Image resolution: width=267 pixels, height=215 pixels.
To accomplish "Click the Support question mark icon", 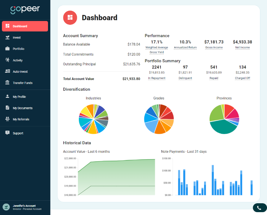I will (7, 133).
